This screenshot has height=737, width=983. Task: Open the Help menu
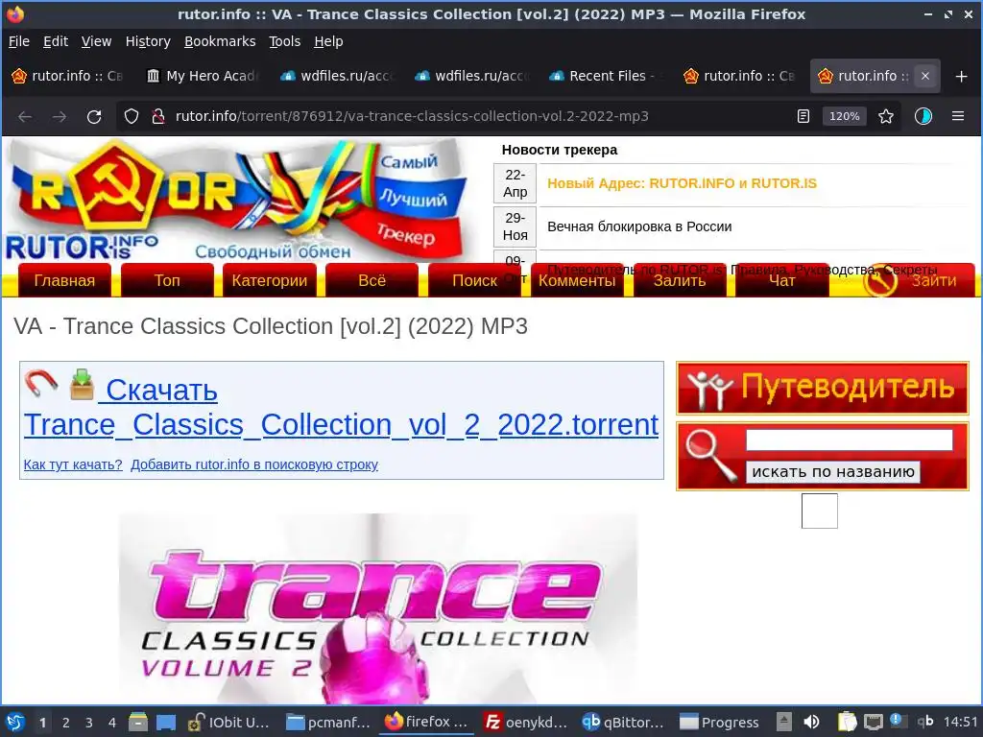point(328,41)
